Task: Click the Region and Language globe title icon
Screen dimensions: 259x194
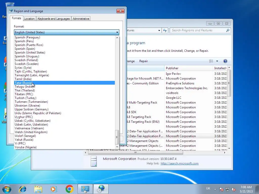Action: pyautogui.click(x=11, y=11)
